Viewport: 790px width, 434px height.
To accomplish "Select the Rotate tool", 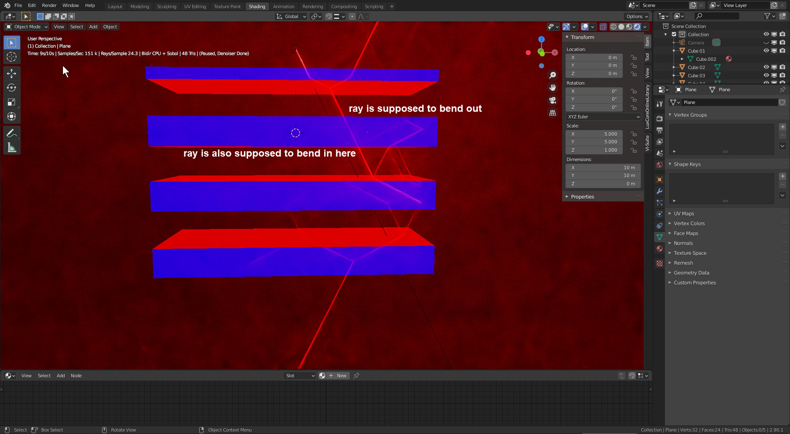I will pos(12,88).
